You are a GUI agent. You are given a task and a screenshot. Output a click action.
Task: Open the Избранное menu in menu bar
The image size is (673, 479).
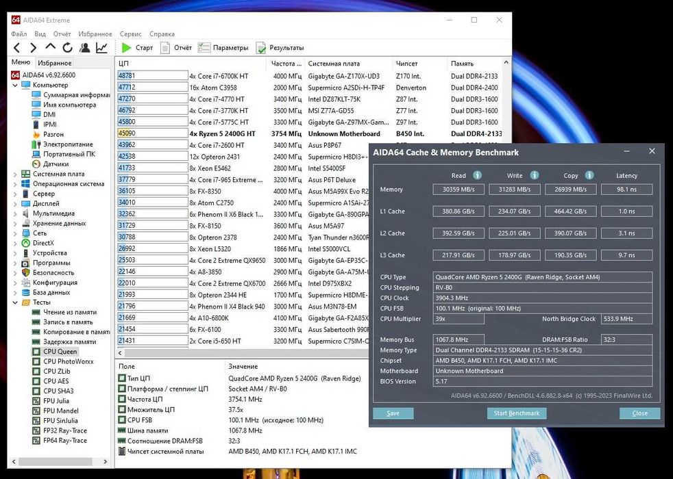click(95, 34)
